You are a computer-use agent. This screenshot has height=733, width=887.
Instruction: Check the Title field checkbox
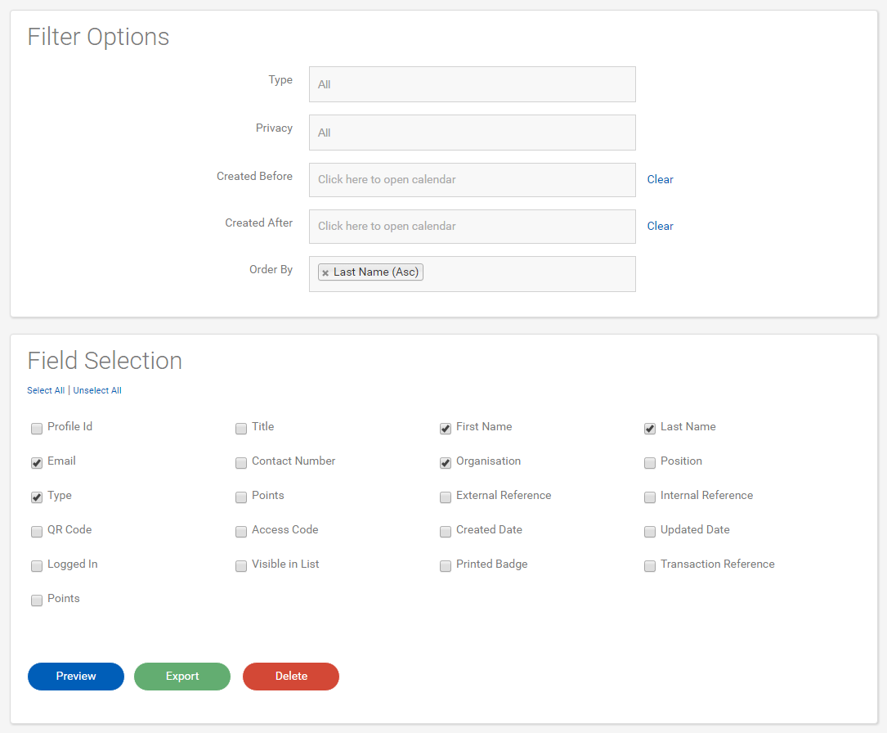[241, 429]
